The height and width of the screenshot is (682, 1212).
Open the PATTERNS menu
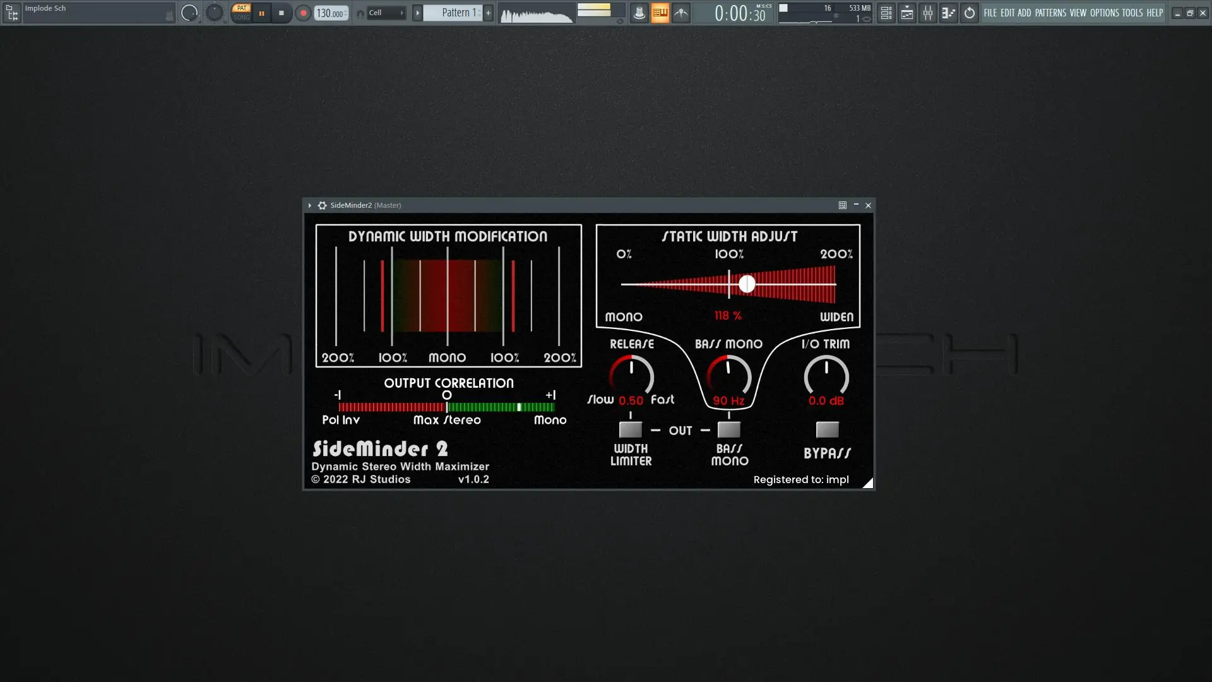[x=1050, y=13]
